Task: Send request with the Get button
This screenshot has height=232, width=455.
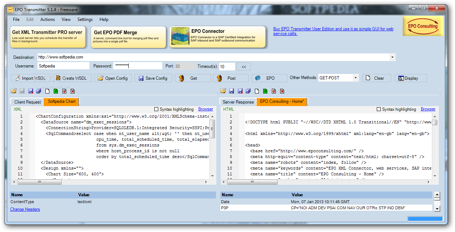Action: coord(193,78)
